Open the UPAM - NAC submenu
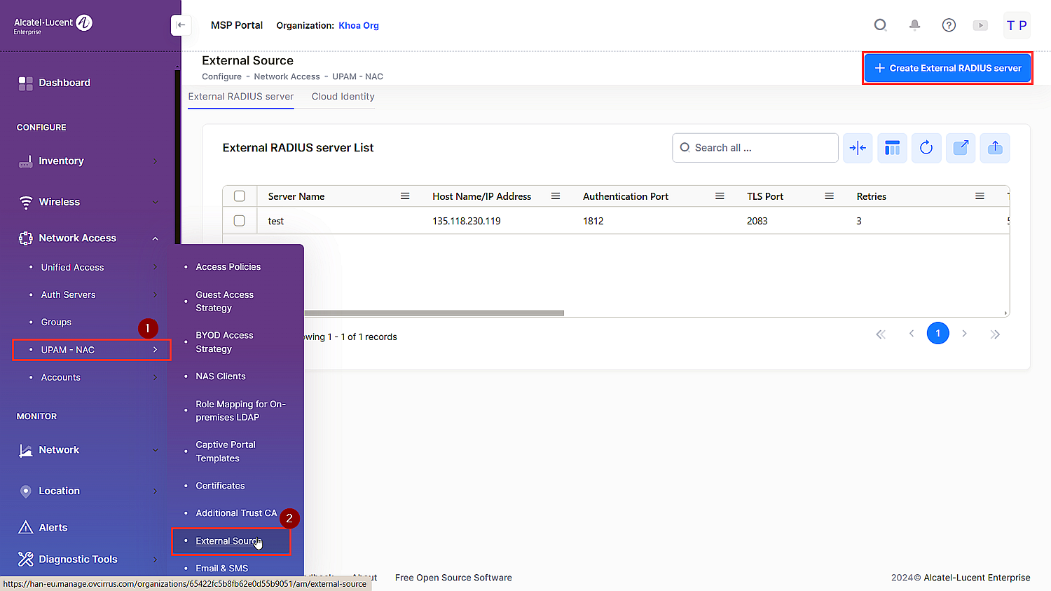Viewport: 1051px width, 591px height. coord(92,350)
